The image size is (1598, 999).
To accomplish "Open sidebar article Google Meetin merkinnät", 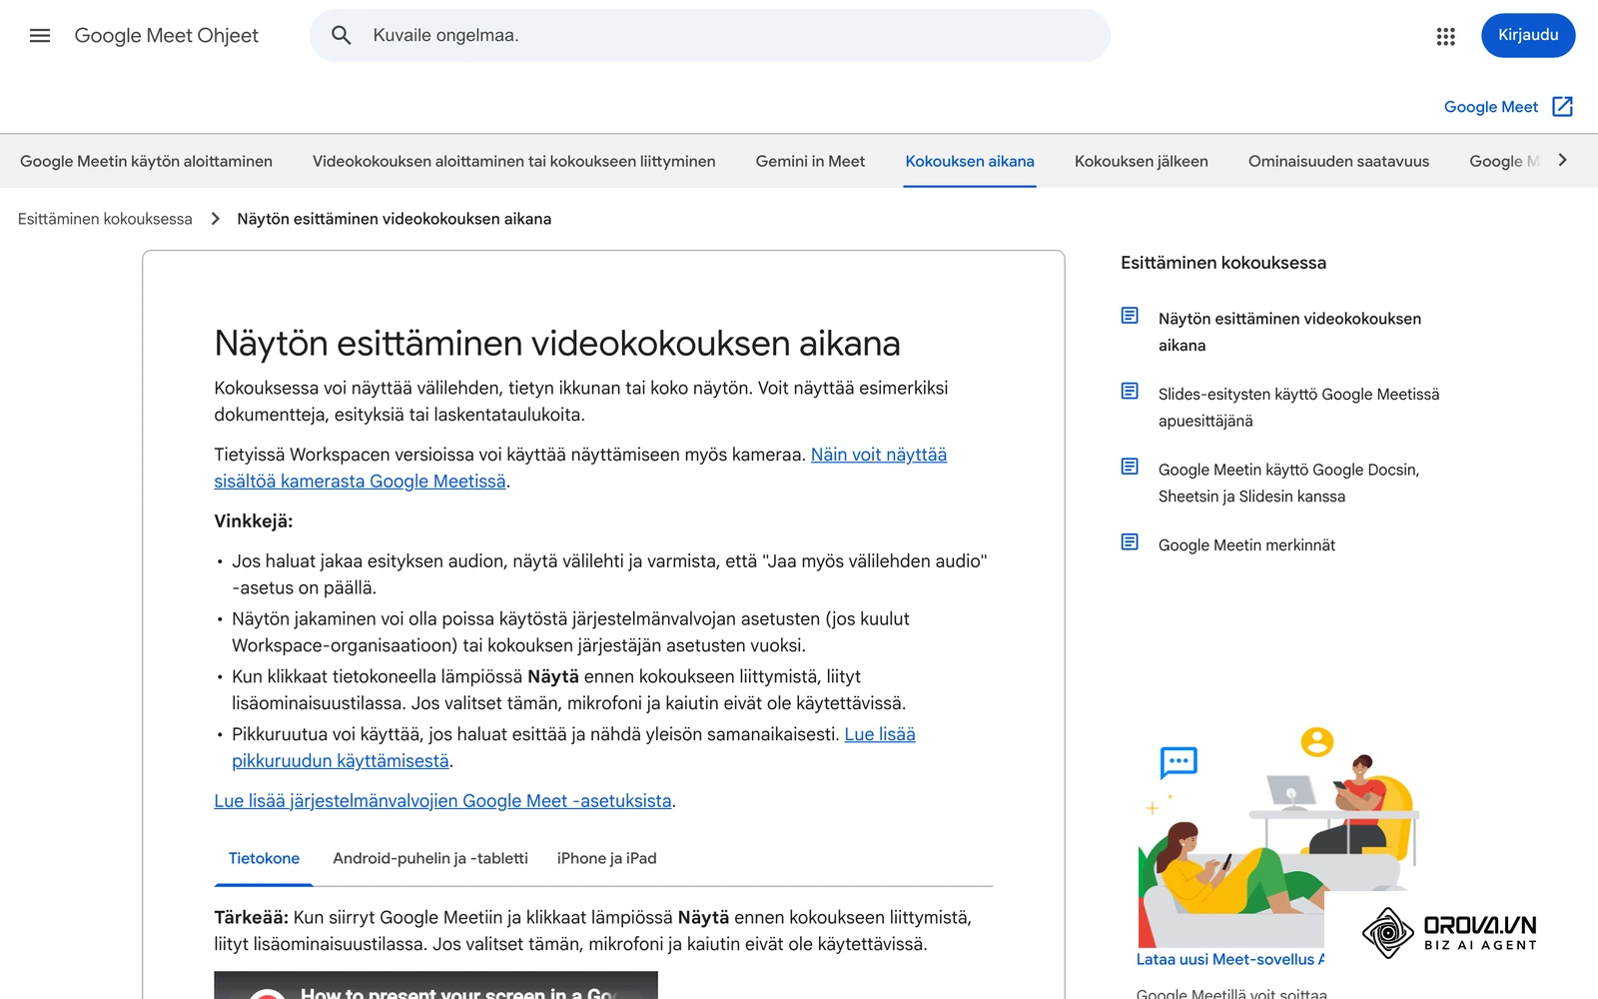I will pyautogui.click(x=1246, y=544).
